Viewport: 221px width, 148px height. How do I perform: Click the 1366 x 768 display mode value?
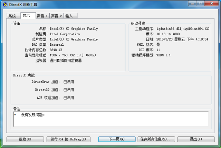click(73, 55)
